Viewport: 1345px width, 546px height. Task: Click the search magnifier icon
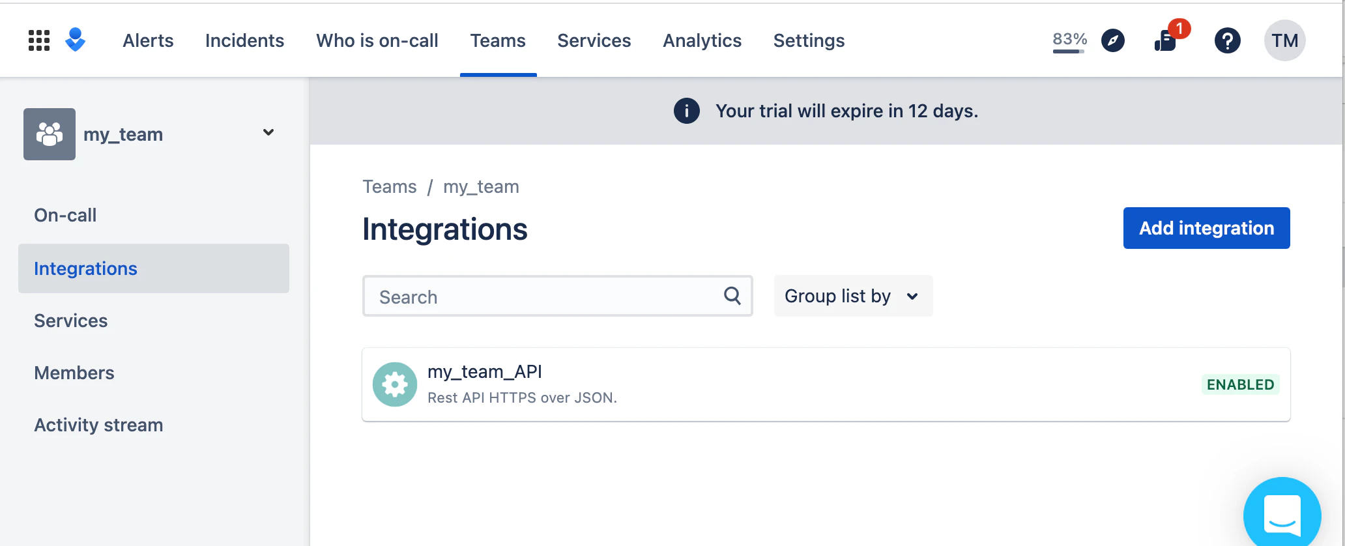tap(732, 296)
